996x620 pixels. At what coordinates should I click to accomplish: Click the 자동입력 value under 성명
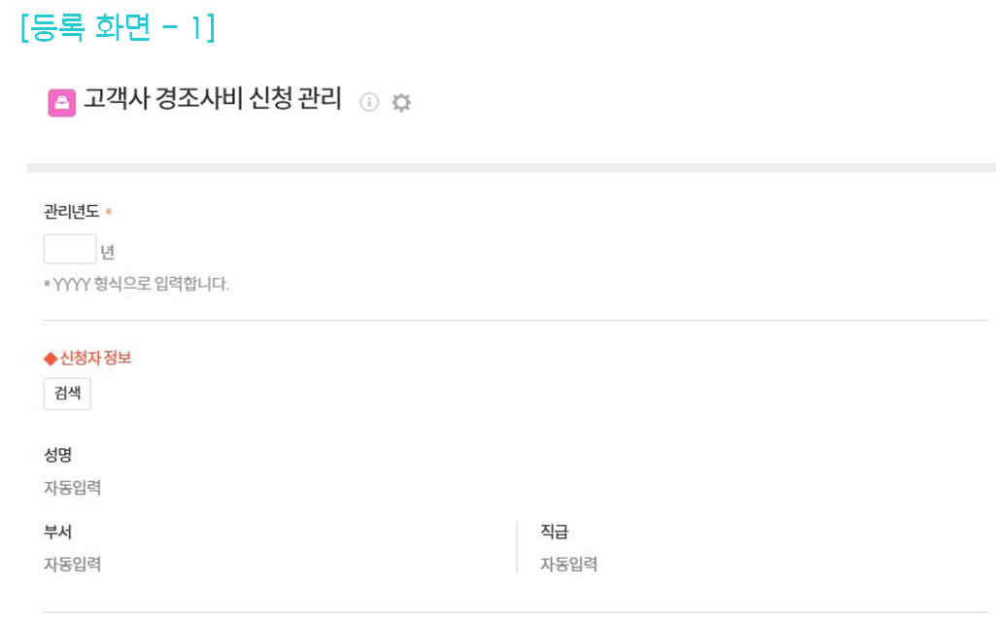coord(72,488)
